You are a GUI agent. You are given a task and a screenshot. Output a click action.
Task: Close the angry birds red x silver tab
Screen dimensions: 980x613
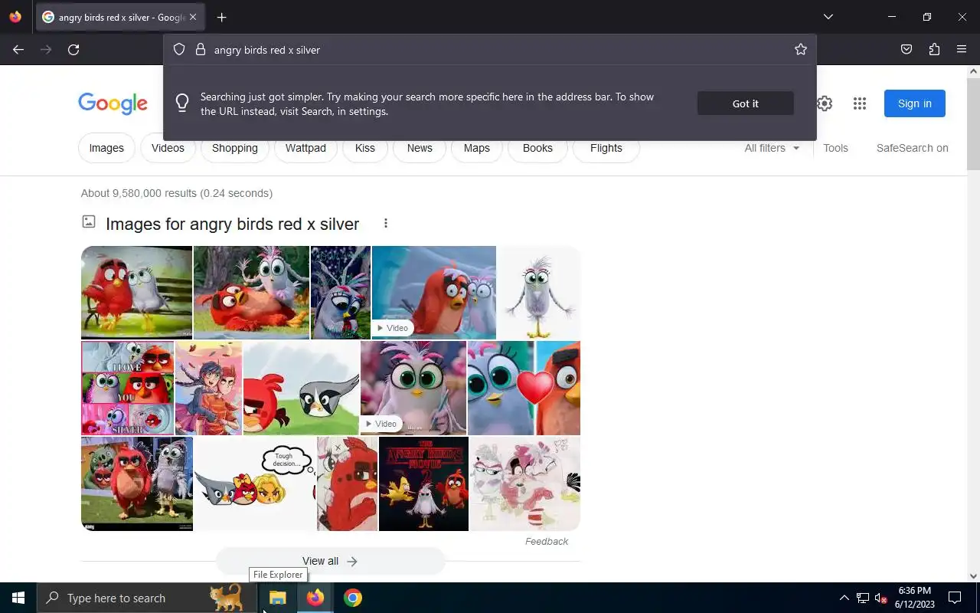pos(193,17)
